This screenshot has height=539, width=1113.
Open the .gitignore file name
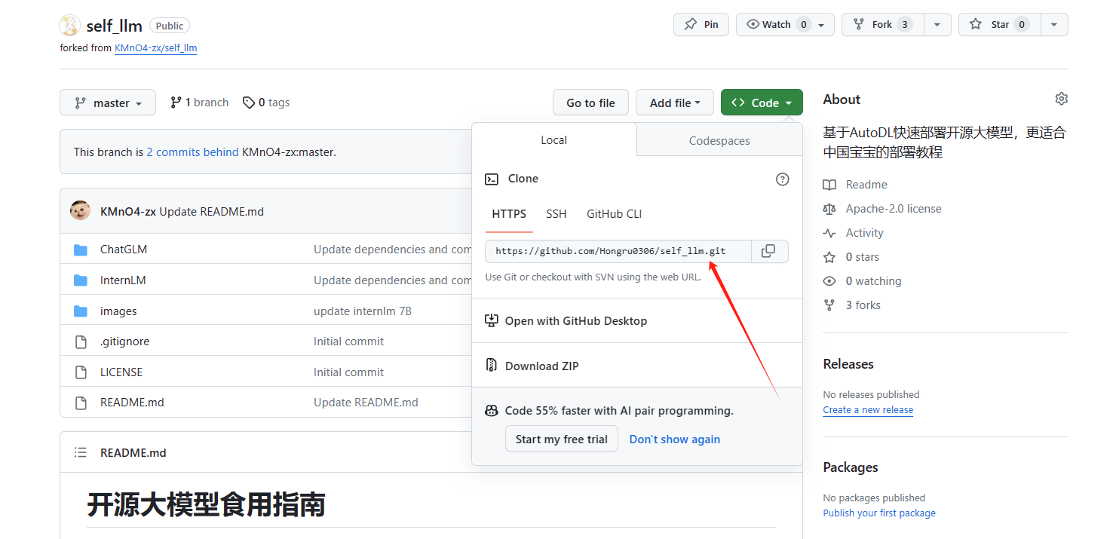click(125, 341)
